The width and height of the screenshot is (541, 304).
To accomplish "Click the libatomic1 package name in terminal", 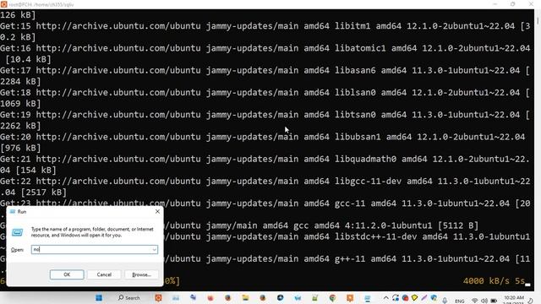I will 360,48.
